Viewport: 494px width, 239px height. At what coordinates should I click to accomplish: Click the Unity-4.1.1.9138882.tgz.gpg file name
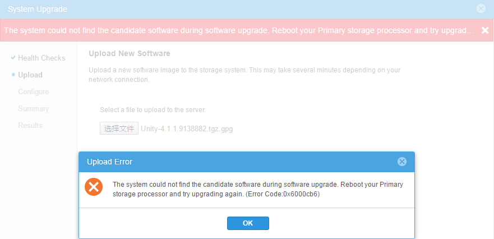click(187, 128)
